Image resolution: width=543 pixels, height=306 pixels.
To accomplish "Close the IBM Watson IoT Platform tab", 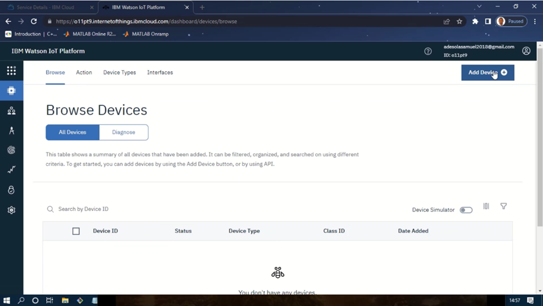I will 187,7.
